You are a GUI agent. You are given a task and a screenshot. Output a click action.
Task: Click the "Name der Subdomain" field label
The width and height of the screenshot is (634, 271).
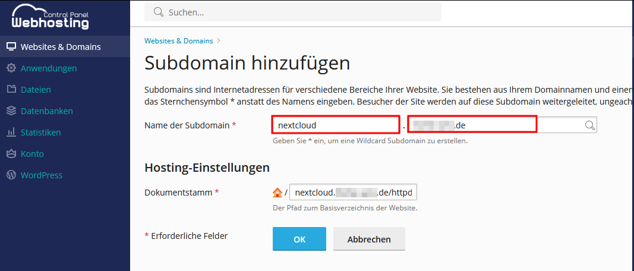click(187, 125)
